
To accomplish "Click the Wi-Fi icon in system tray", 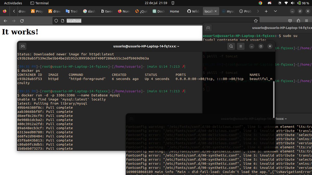I will coord(286,3).
